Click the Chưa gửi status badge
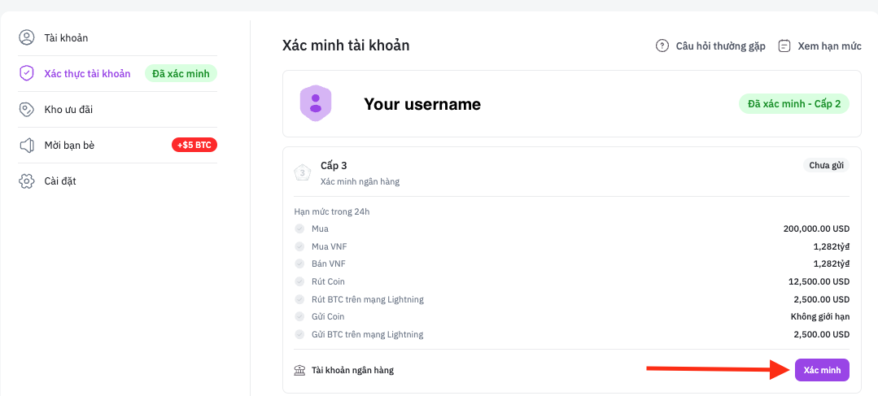This screenshot has height=396, width=878. click(x=827, y=165)
